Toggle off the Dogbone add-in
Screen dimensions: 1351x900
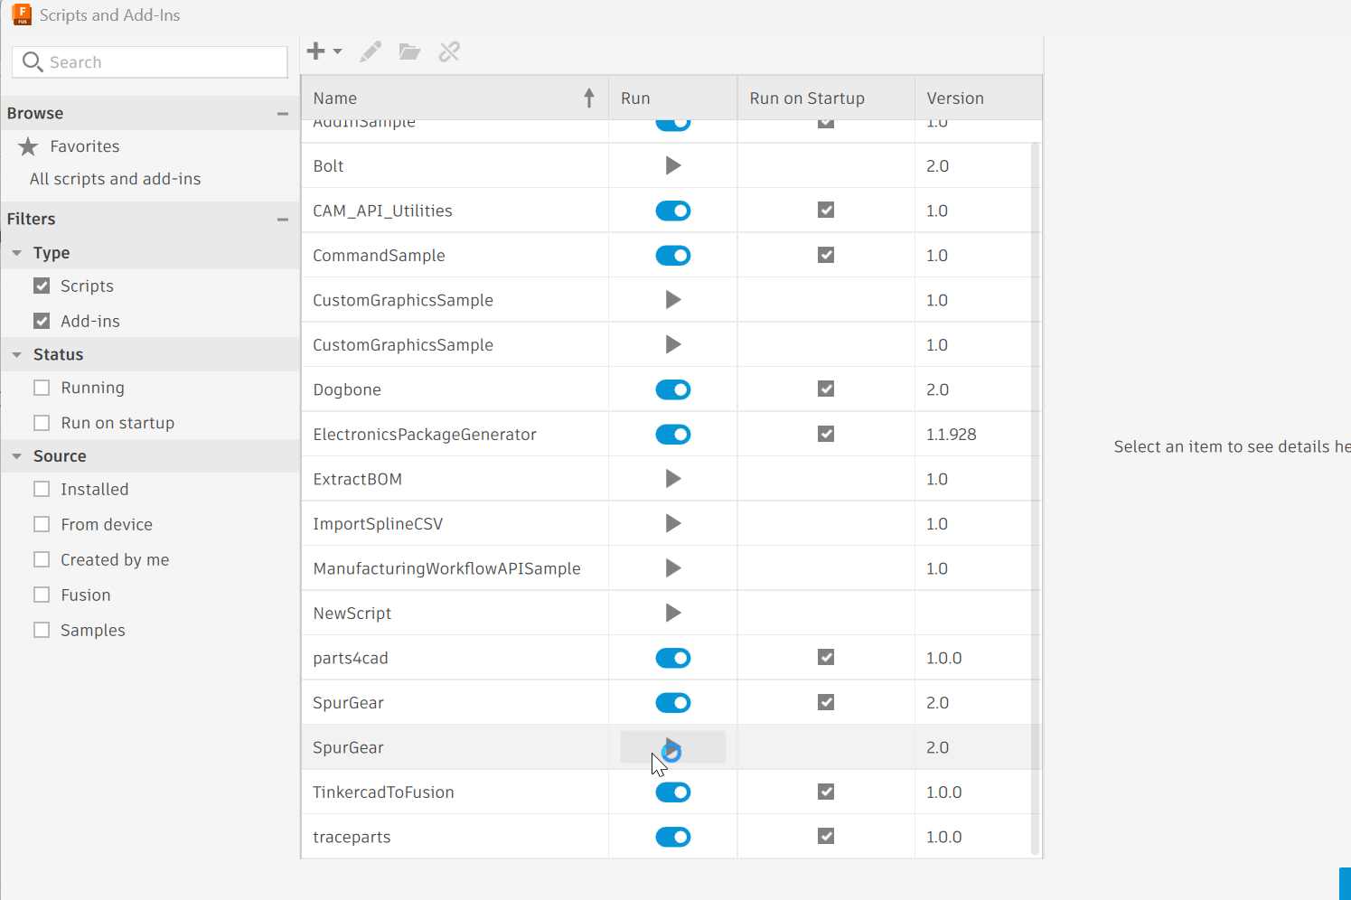pos(673,389)
